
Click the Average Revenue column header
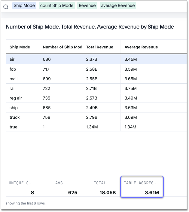tap(141, 47)
